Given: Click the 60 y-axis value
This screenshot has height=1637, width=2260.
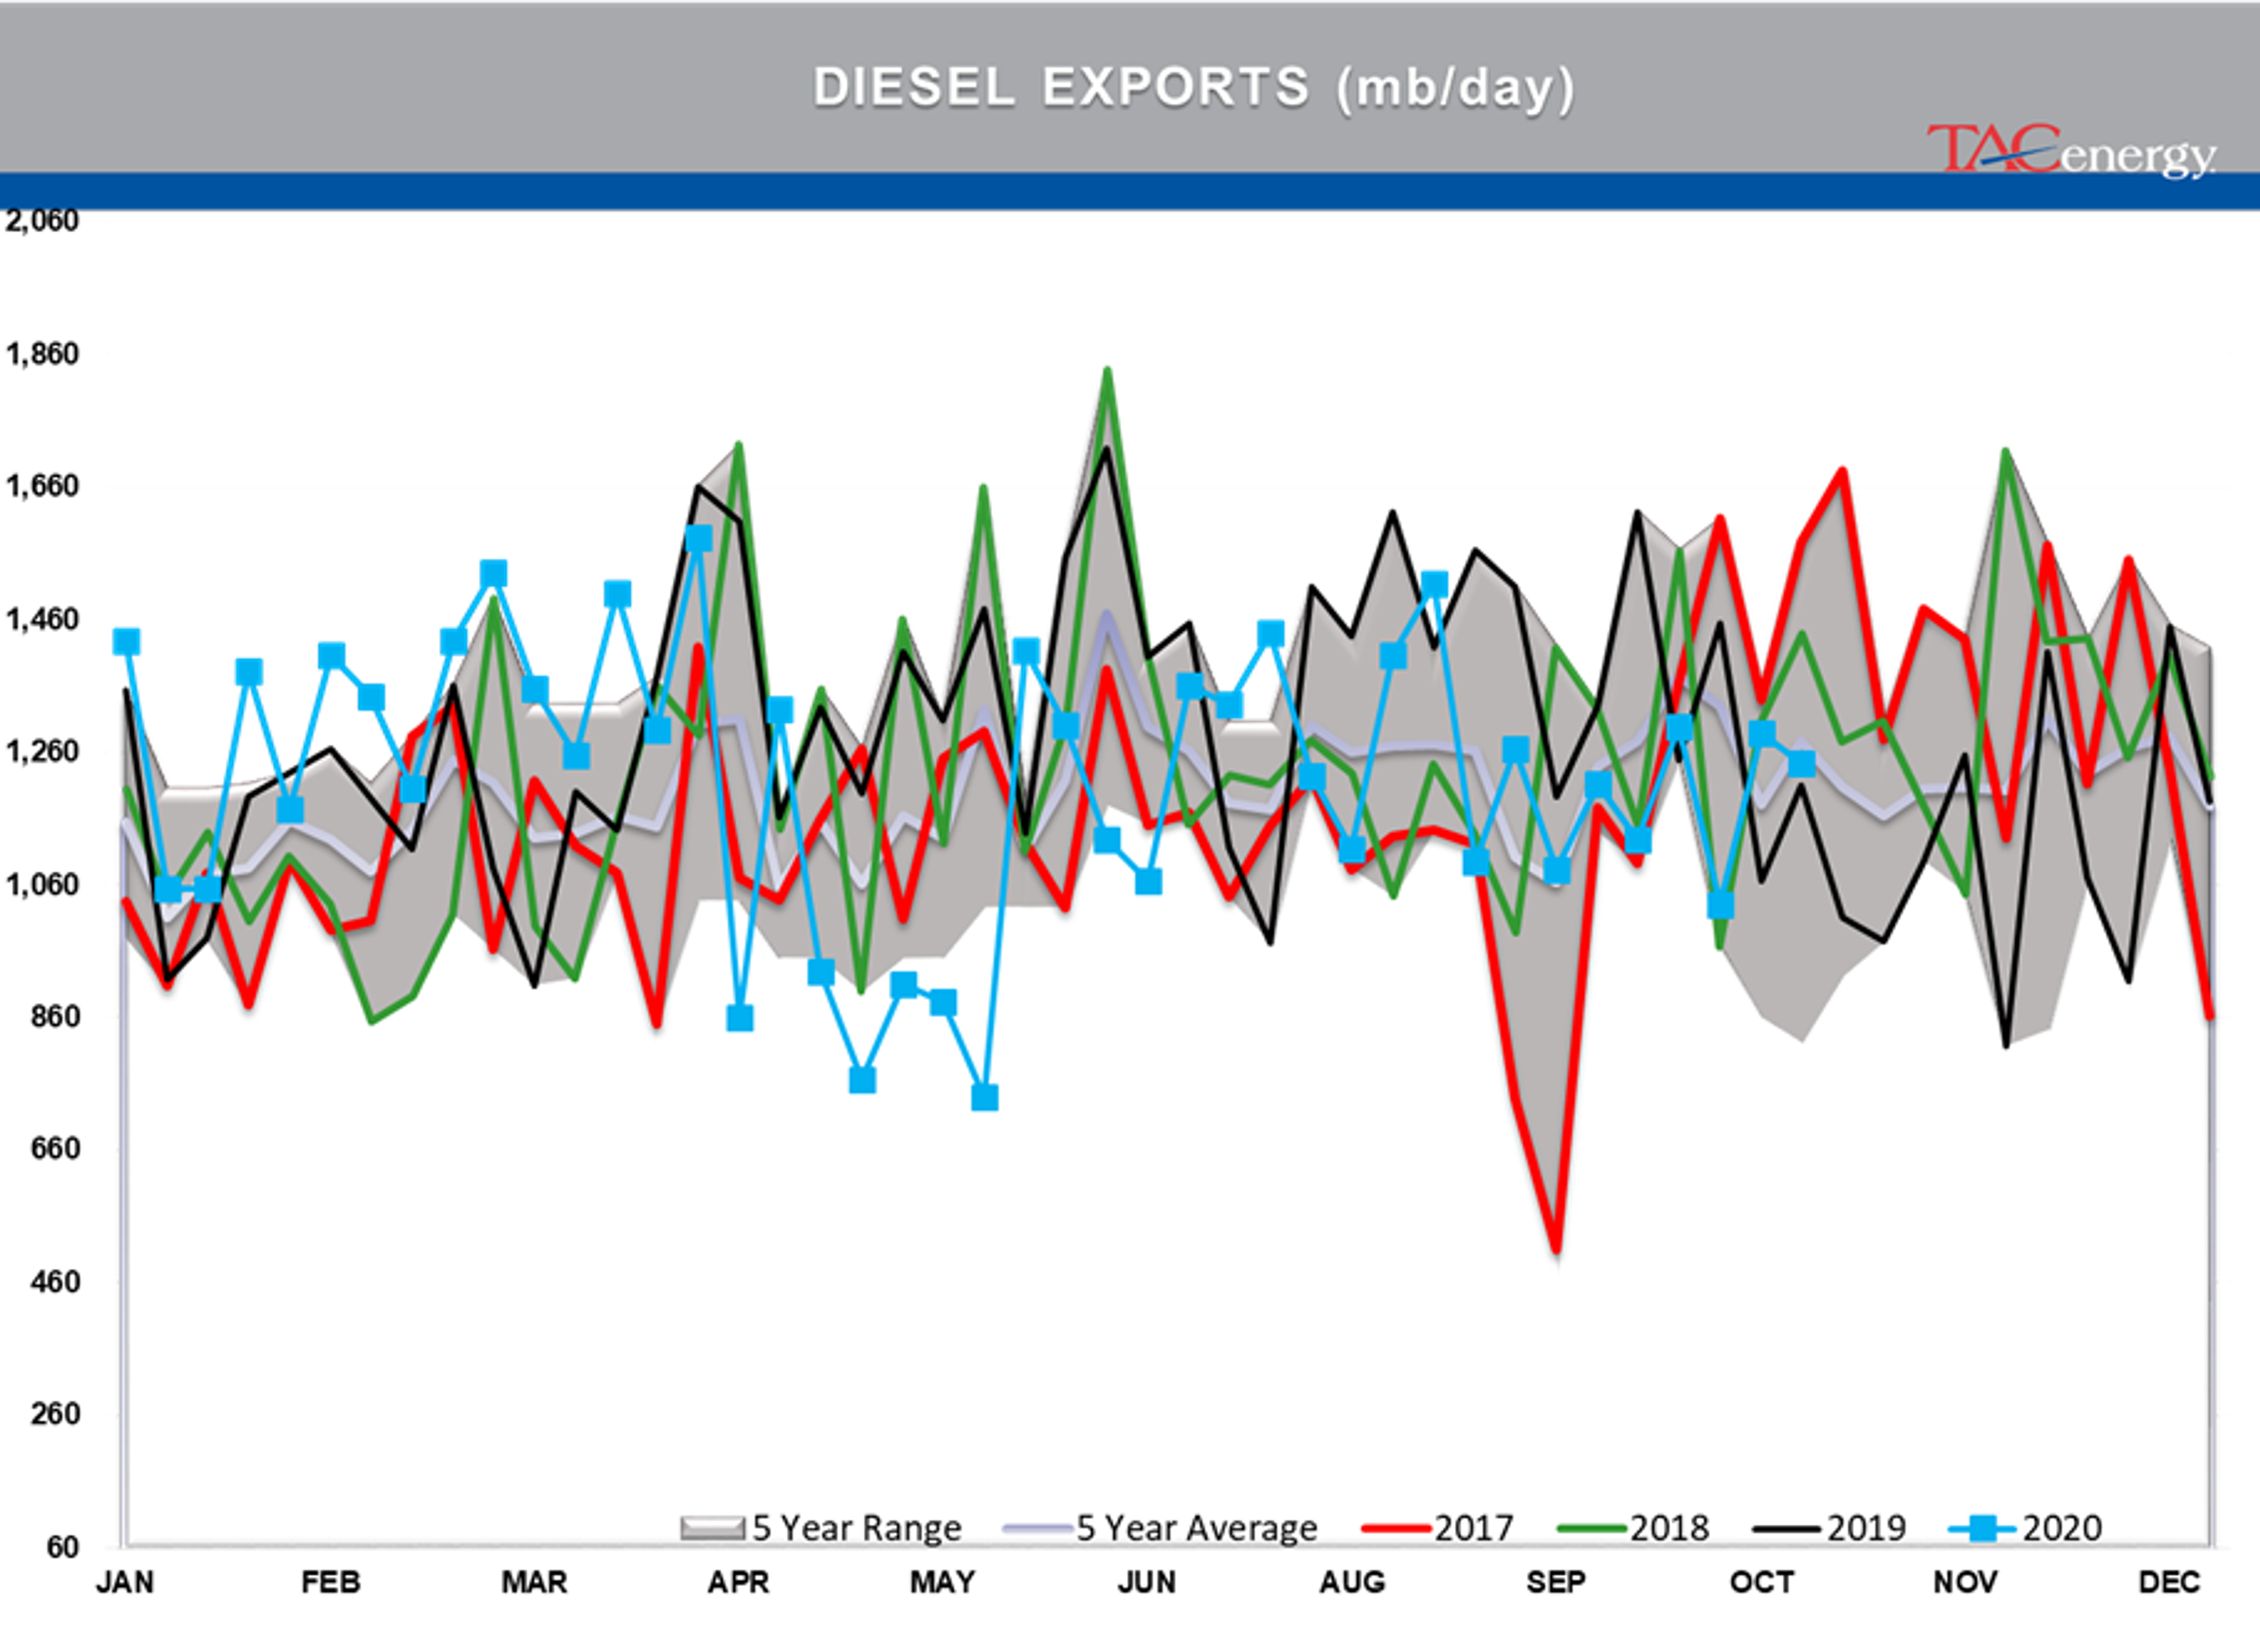Looking at the screenshot, I should point(62,1548).
